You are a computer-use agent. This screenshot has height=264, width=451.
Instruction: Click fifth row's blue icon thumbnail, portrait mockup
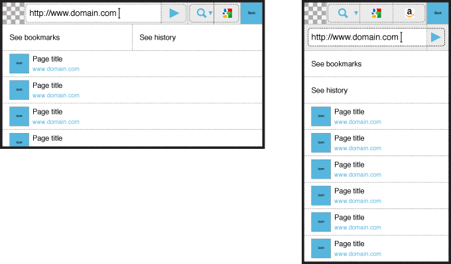click(x=321, y=222)
